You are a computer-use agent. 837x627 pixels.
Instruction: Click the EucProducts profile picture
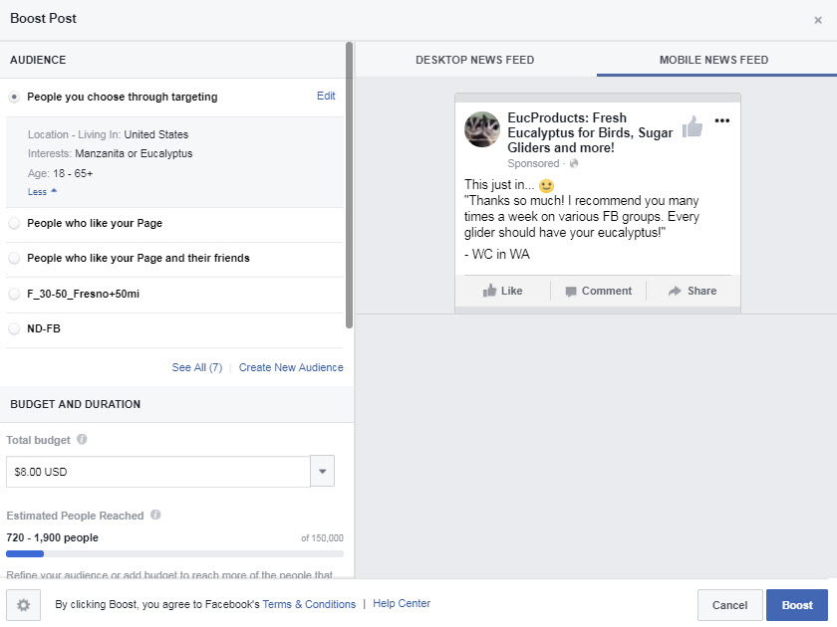[x=482, y=130]
